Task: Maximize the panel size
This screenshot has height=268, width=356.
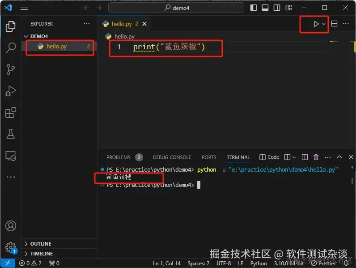Action: click(x=339, y=157)
